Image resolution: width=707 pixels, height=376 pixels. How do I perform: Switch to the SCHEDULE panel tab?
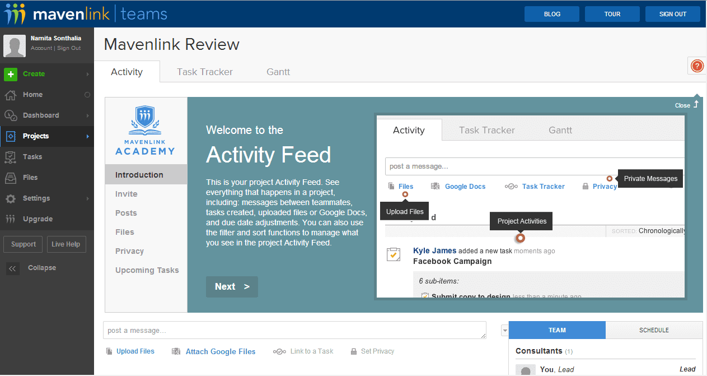coord(654,330)
